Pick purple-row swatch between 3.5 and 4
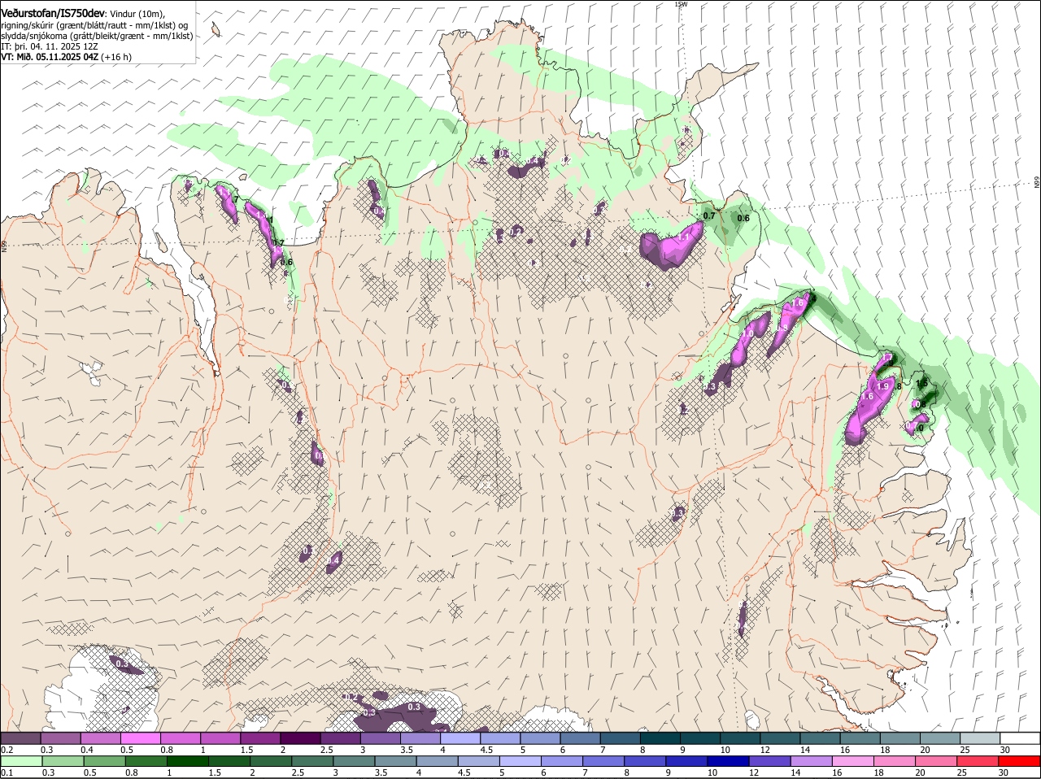1041x779 pixels. [x=420, y=738]
